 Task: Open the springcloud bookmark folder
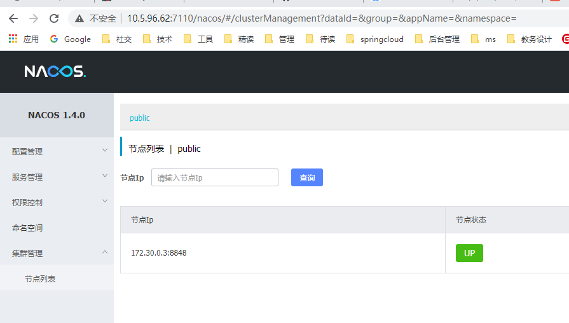click(x=375, y=39)
